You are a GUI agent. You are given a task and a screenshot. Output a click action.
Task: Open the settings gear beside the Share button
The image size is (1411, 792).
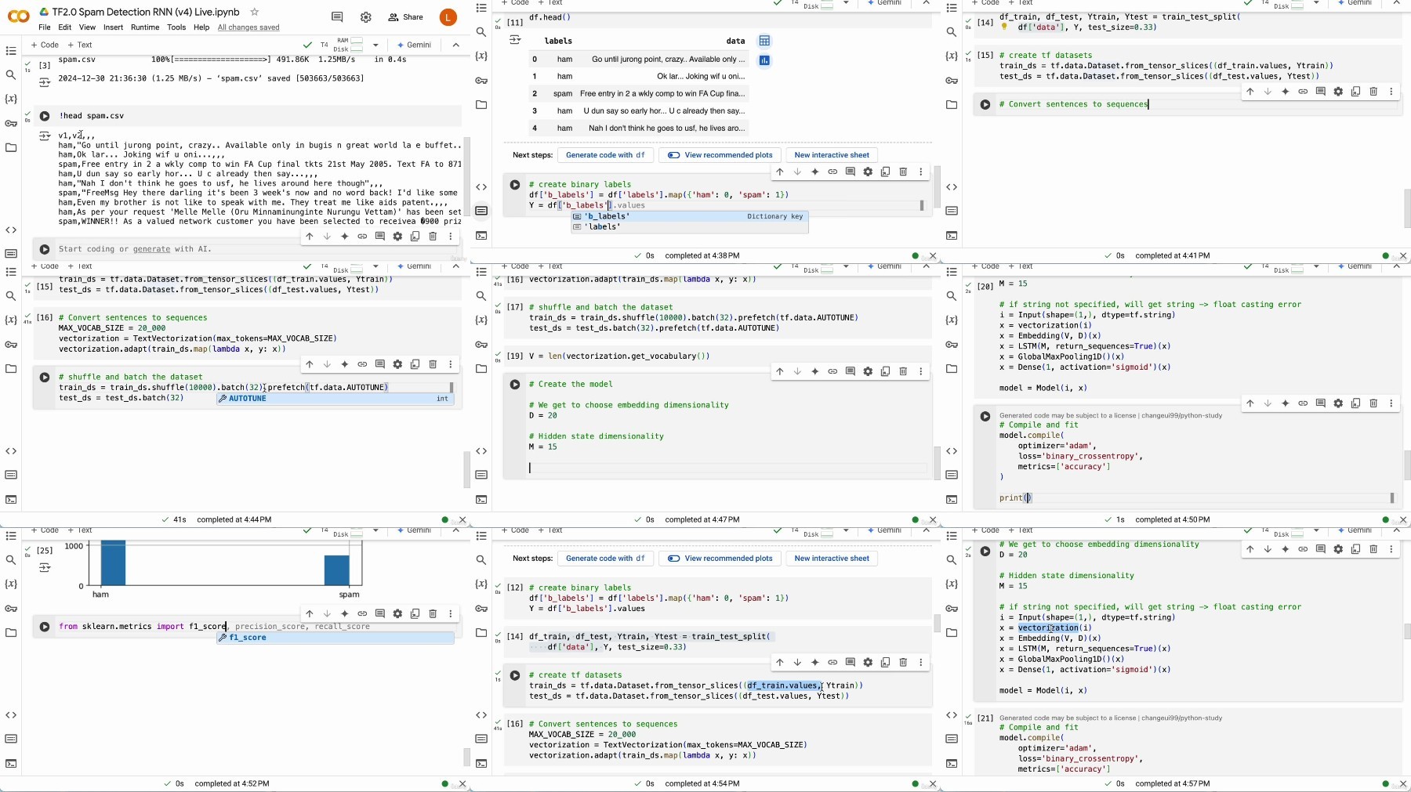(x=366, y=16)
